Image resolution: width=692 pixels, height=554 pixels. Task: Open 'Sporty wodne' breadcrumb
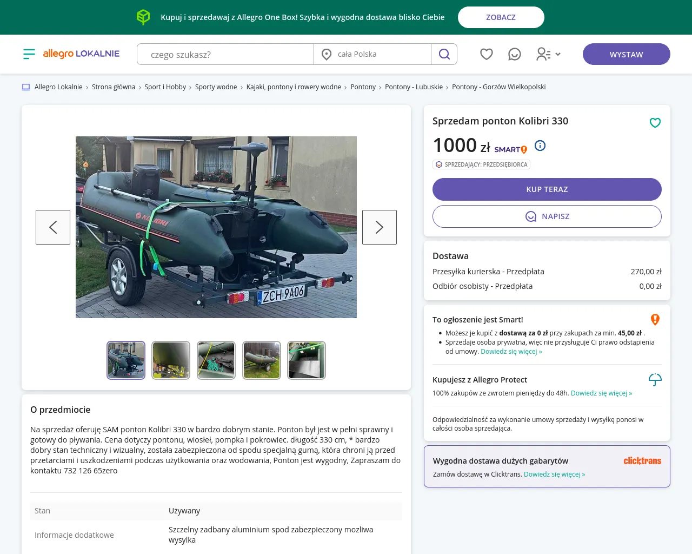pyautogui.click(x=216, y=87)
